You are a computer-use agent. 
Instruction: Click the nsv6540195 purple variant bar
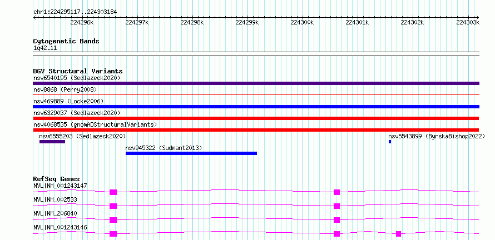coord(256,83)
